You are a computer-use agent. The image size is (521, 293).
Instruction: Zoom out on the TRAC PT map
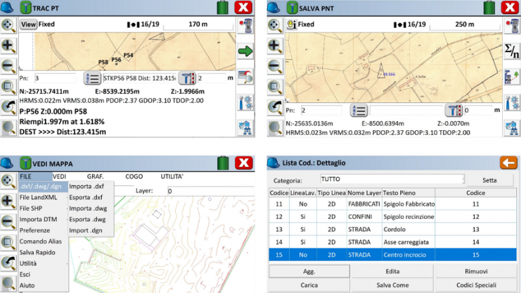pyautogui.click(x=9, y=66)
